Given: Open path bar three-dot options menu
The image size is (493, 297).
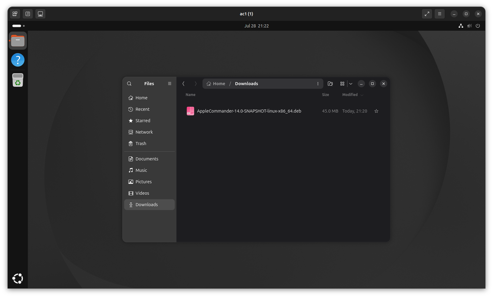Looking at the screenshot, I should pos(318,84).
